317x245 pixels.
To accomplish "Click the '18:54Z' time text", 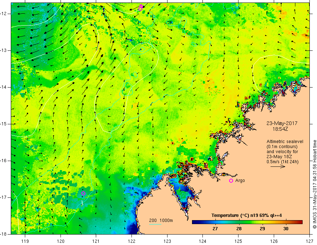I will click(x=280, y=129).
